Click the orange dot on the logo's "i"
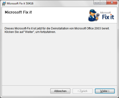 (x=111, y=15)
